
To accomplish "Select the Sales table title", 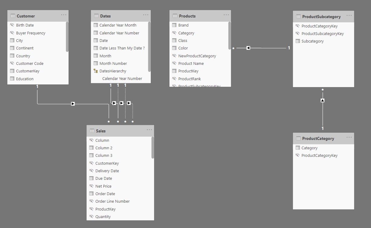I will coord(101,131).
